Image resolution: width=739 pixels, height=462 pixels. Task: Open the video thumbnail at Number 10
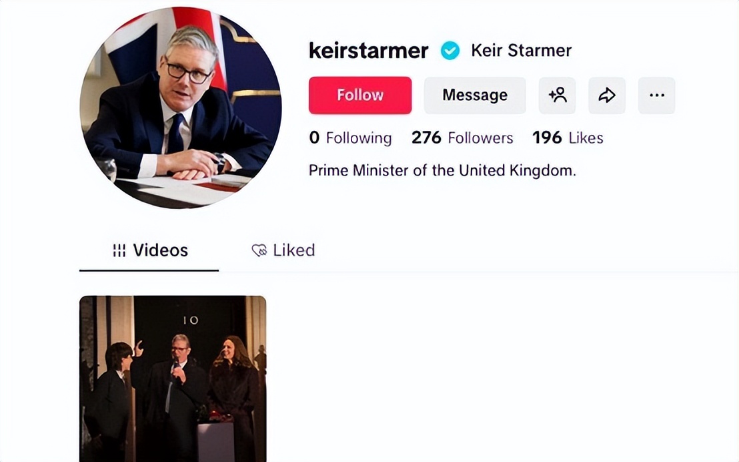(173, 379)
